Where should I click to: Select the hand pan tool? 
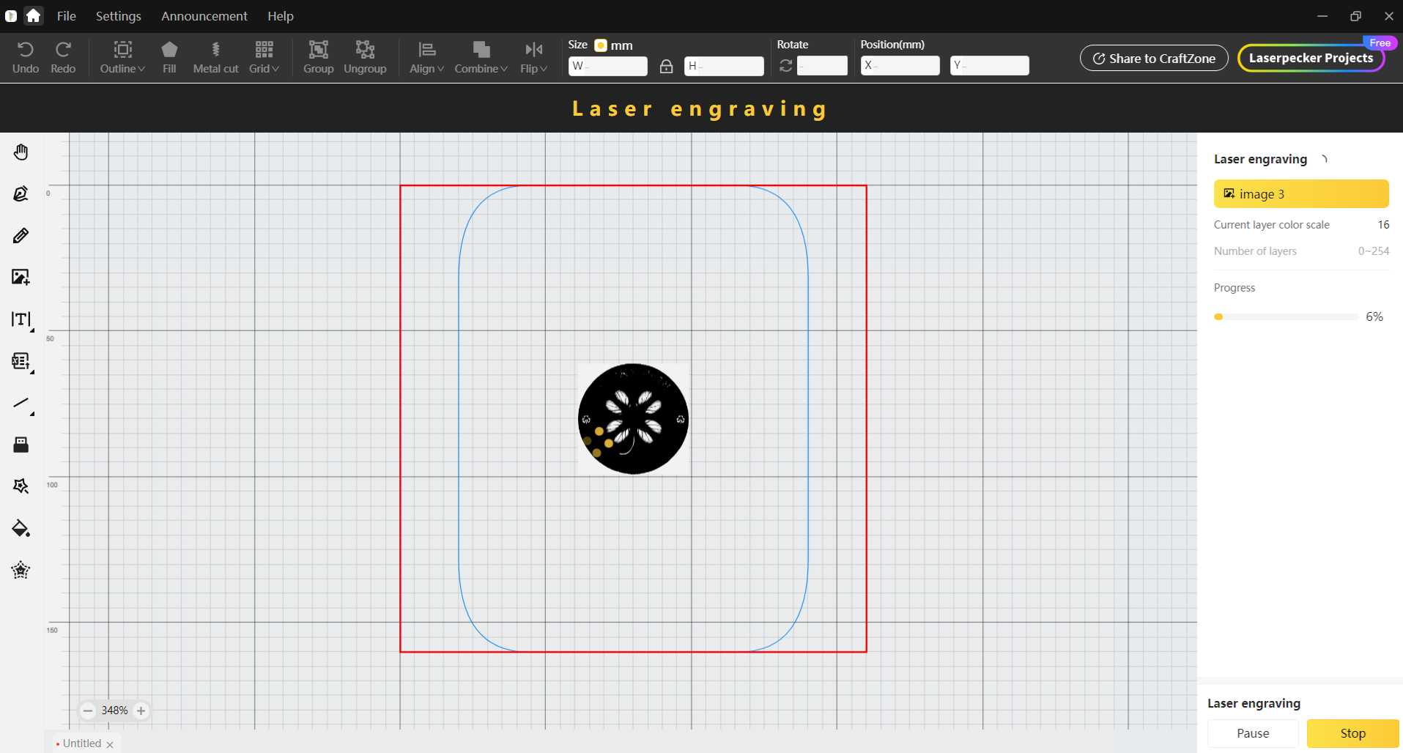21,152
